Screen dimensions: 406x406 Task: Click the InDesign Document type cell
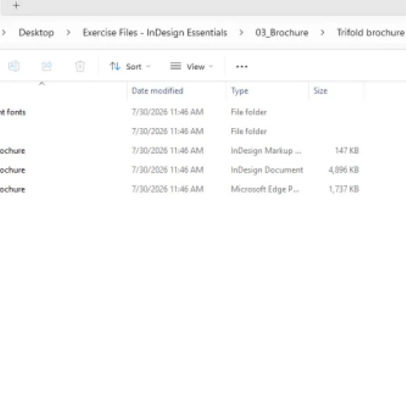(x=267, y=170)
